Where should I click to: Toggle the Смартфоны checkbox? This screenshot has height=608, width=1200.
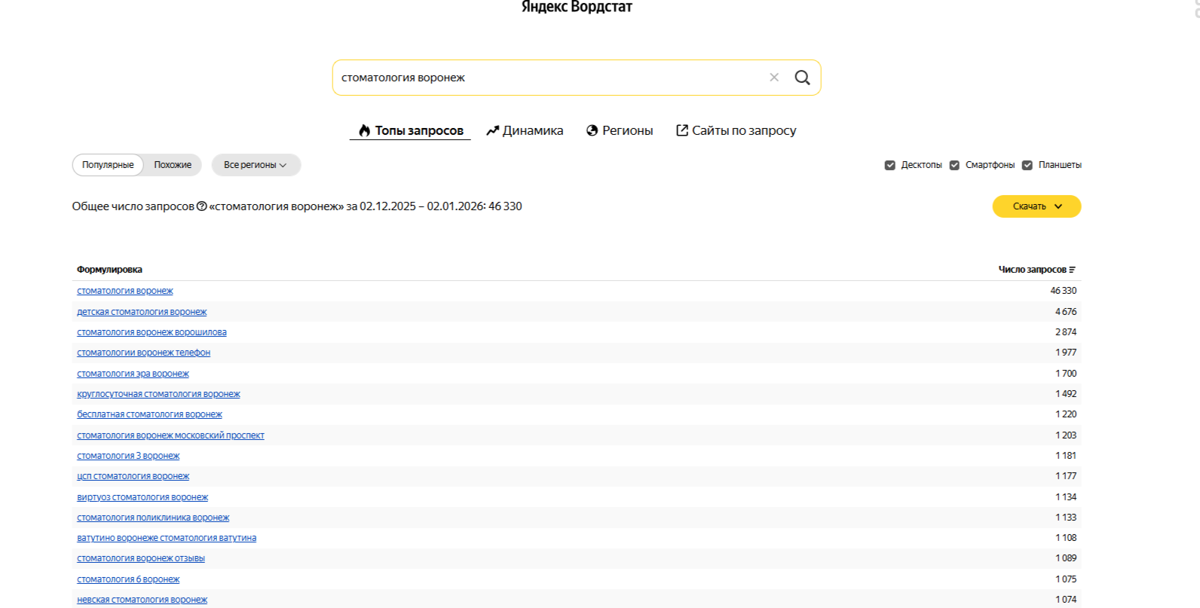[x=954, y=165]
